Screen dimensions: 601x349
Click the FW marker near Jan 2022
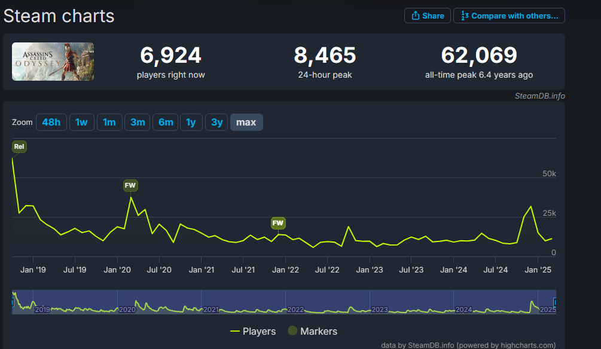point(278,224)
